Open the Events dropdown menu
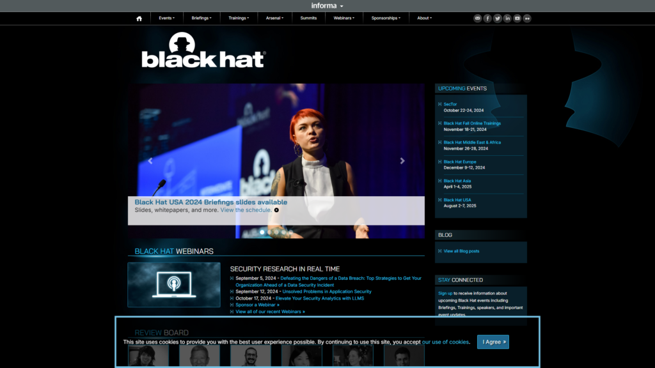 pos(167,18)
